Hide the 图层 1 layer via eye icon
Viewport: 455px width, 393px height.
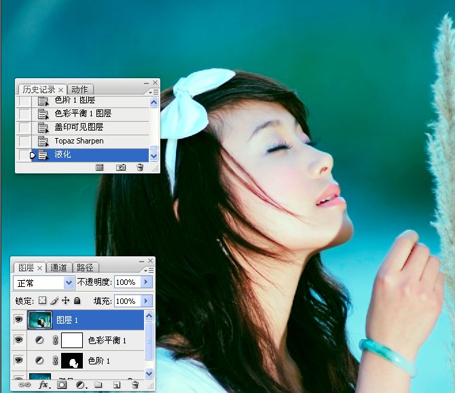point(18,320)
